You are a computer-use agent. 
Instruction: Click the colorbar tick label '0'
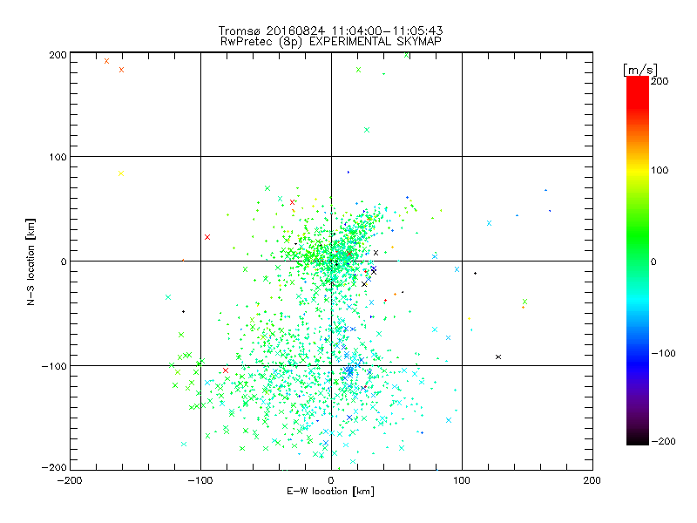[x=653, y=261]
